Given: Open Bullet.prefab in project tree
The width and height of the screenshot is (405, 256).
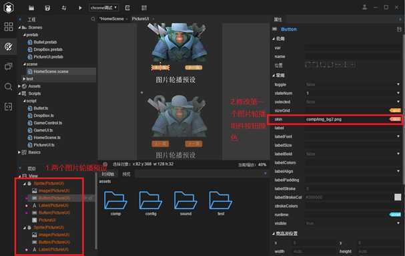Looking at the screenshot, I should click(45, 42).
